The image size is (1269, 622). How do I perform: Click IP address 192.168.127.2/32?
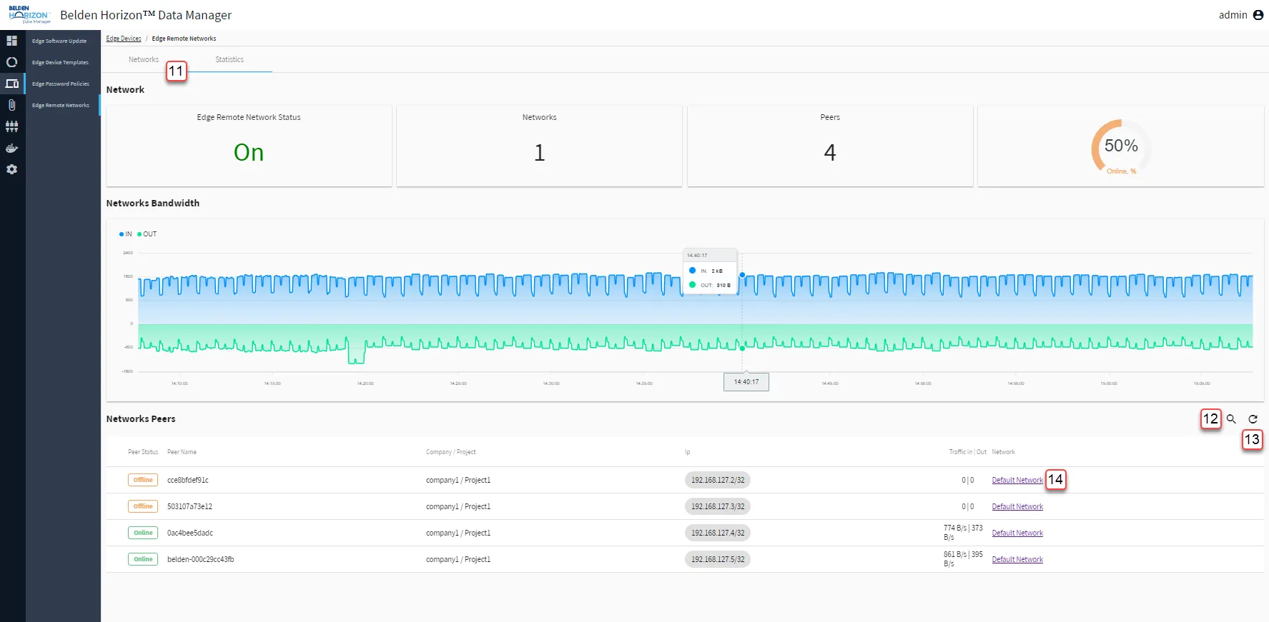pos(718,481)
